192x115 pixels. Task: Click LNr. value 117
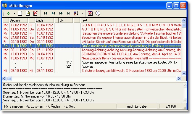[x=69, y=62]
